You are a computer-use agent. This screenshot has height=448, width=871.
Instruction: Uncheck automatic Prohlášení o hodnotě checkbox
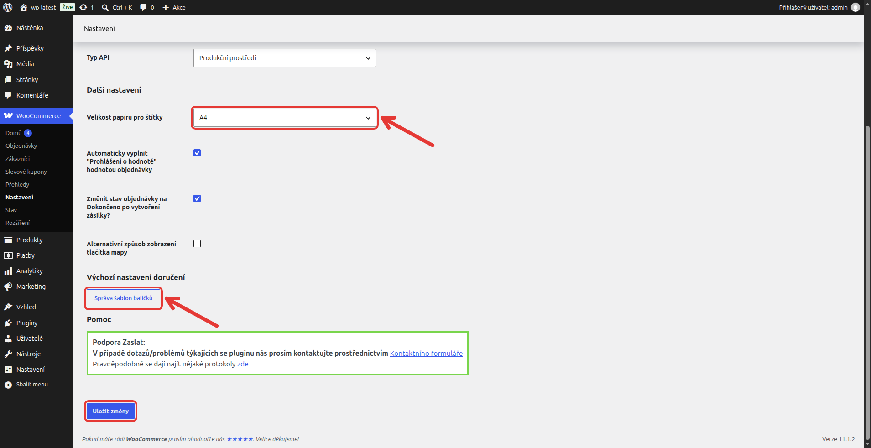click(x=197, y=153)
